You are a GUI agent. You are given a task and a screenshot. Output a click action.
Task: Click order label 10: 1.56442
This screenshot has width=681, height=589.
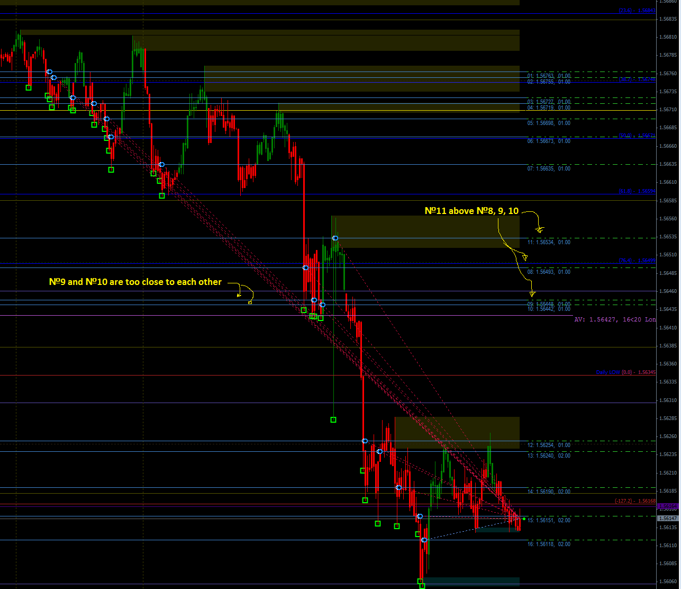549,309
